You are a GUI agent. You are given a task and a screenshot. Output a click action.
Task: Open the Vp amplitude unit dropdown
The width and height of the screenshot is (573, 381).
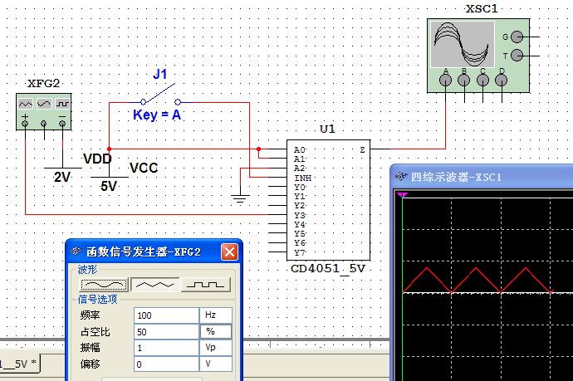pyautogui.click(x=216, y=348)
